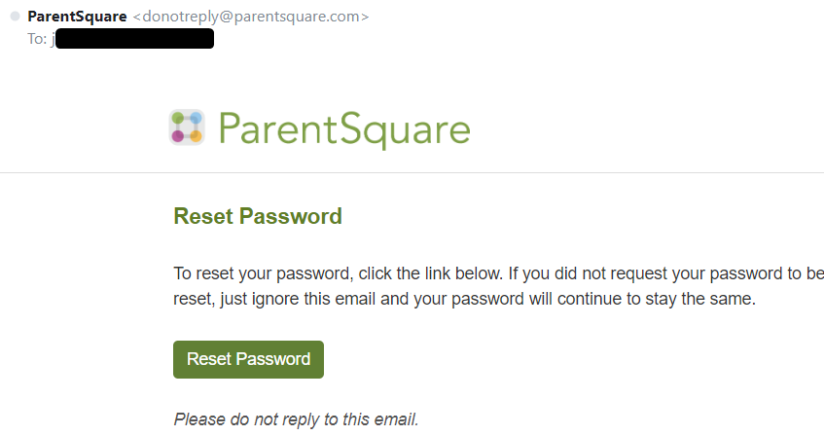Click the ParentSquare square logo icon
Viewport: 824px width, 436px height.
pos(187,127)
